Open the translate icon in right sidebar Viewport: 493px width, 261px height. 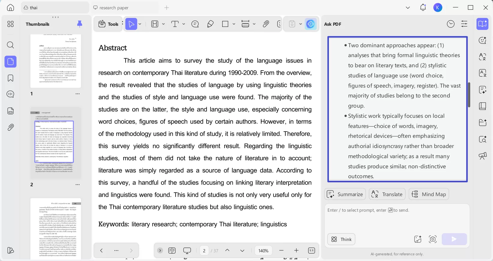coord(483,57)
